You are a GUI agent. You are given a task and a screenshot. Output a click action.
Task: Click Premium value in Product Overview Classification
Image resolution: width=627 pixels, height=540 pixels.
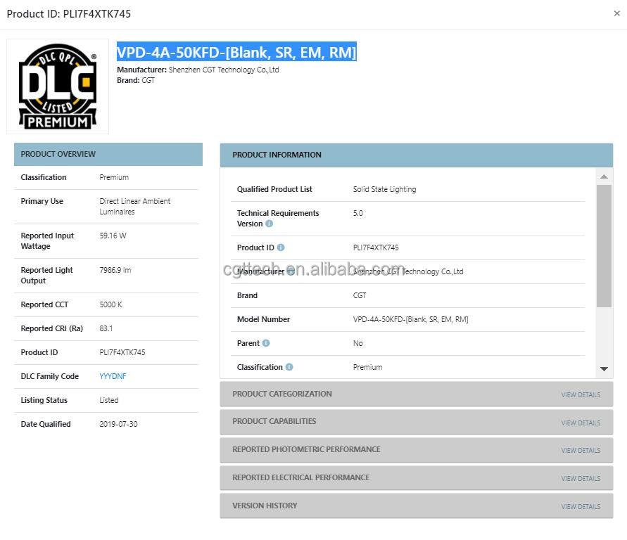tap(114, 177)
